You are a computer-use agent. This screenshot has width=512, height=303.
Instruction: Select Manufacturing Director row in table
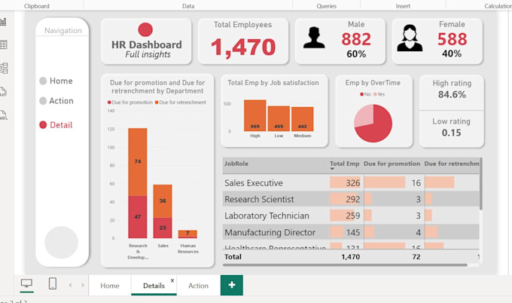click(351, 232)
